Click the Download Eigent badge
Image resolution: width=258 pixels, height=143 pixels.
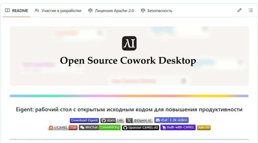tap(84, 120)
